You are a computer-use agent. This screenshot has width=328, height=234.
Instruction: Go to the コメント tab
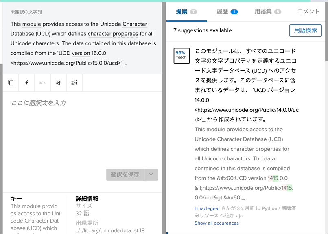point(308,12)
